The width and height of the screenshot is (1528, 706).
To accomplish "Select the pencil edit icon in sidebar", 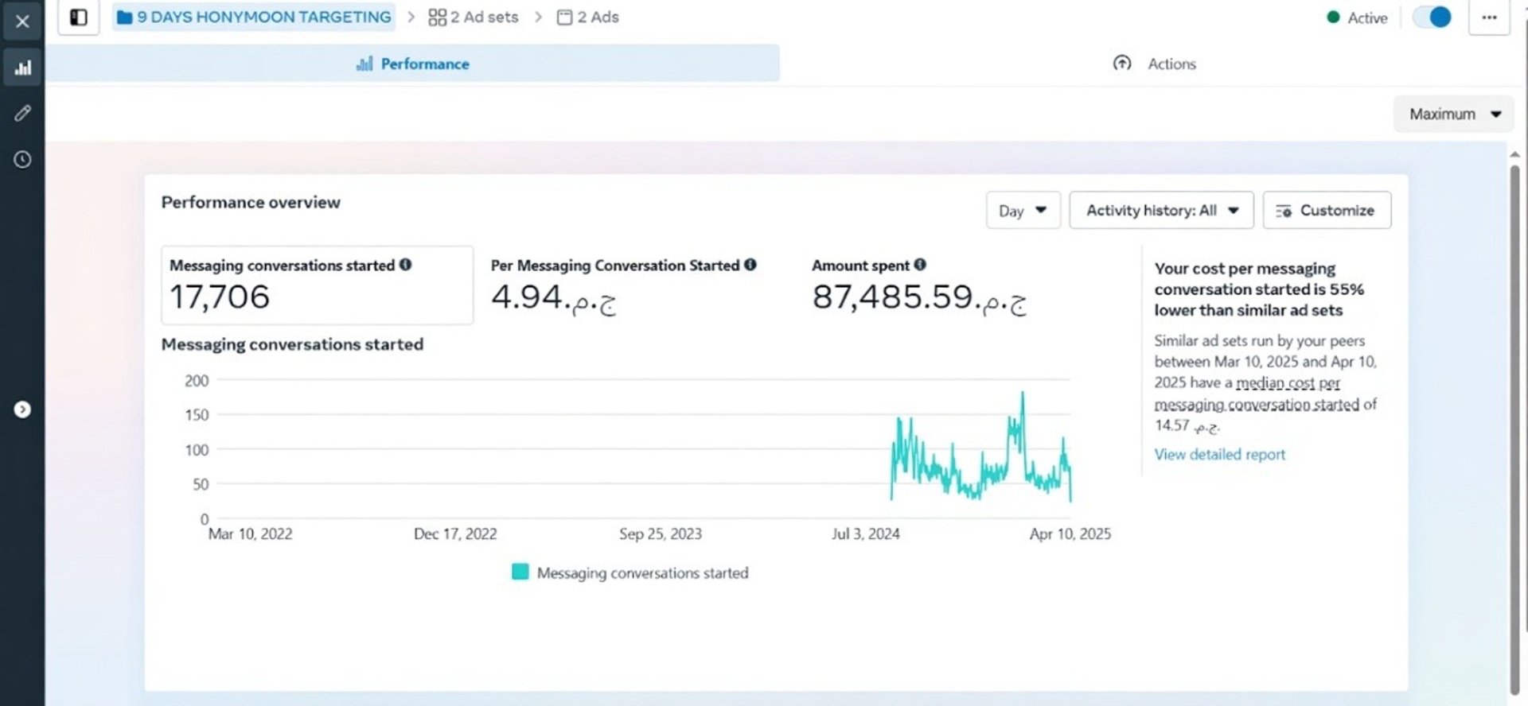I will pyautogui.click(x=22, y=113).
